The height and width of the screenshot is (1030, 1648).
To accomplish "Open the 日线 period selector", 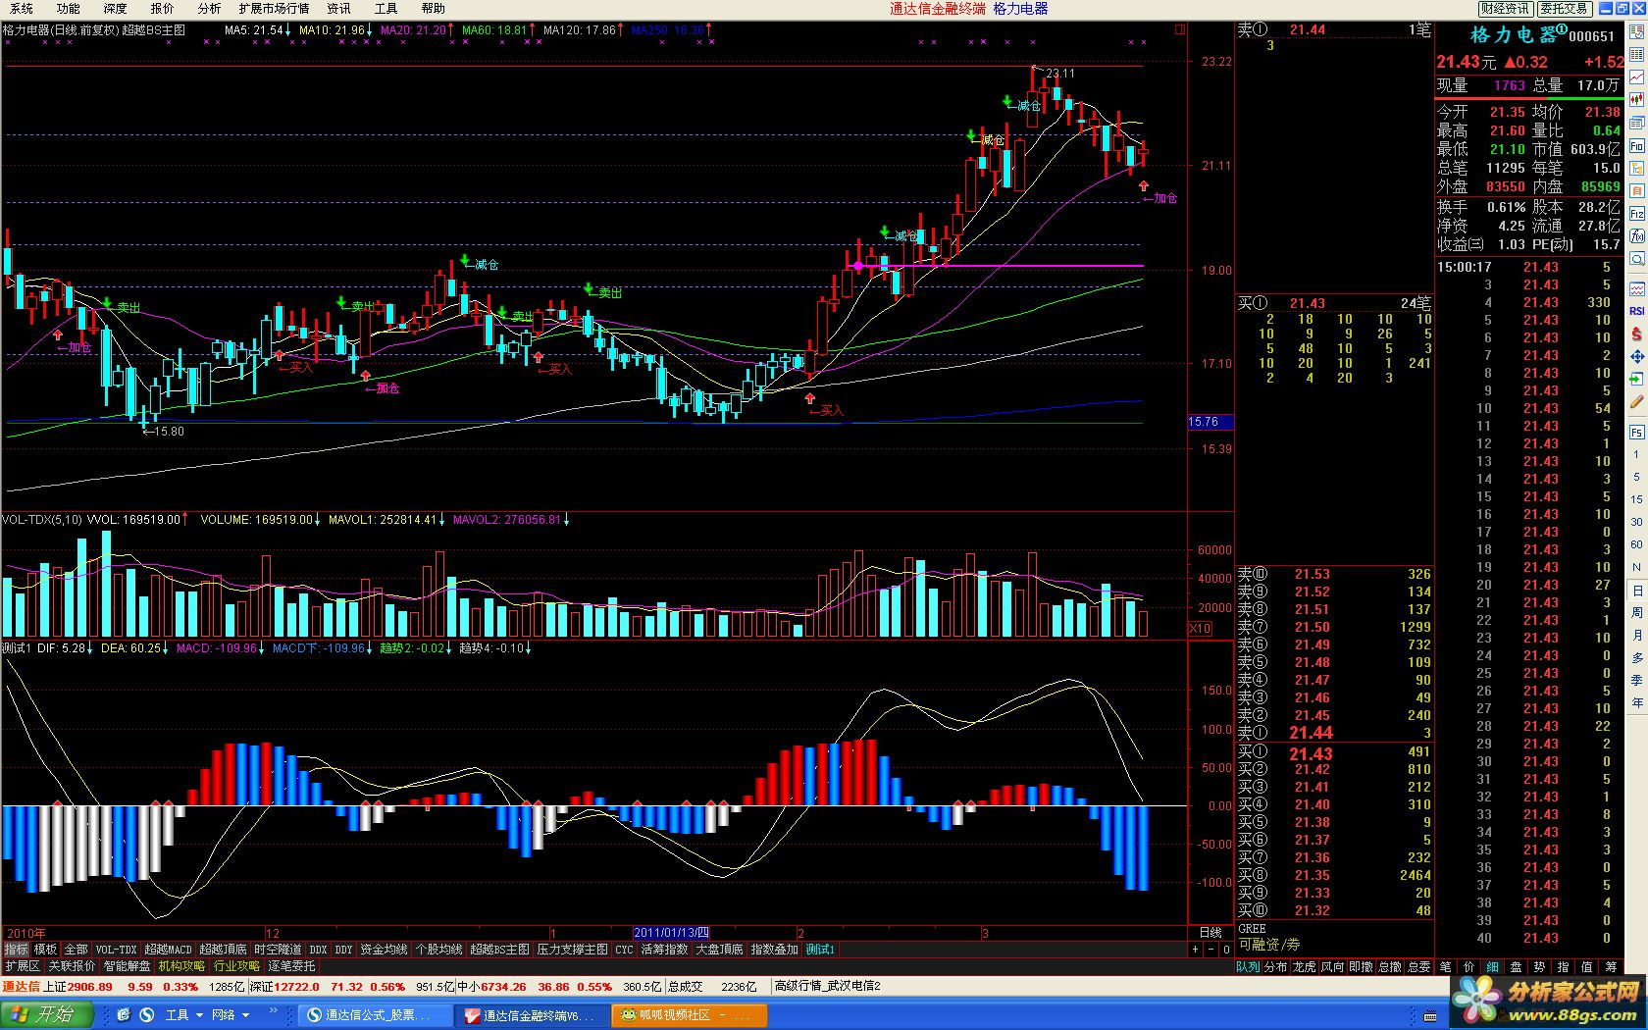I will (x=1210, y=933).
